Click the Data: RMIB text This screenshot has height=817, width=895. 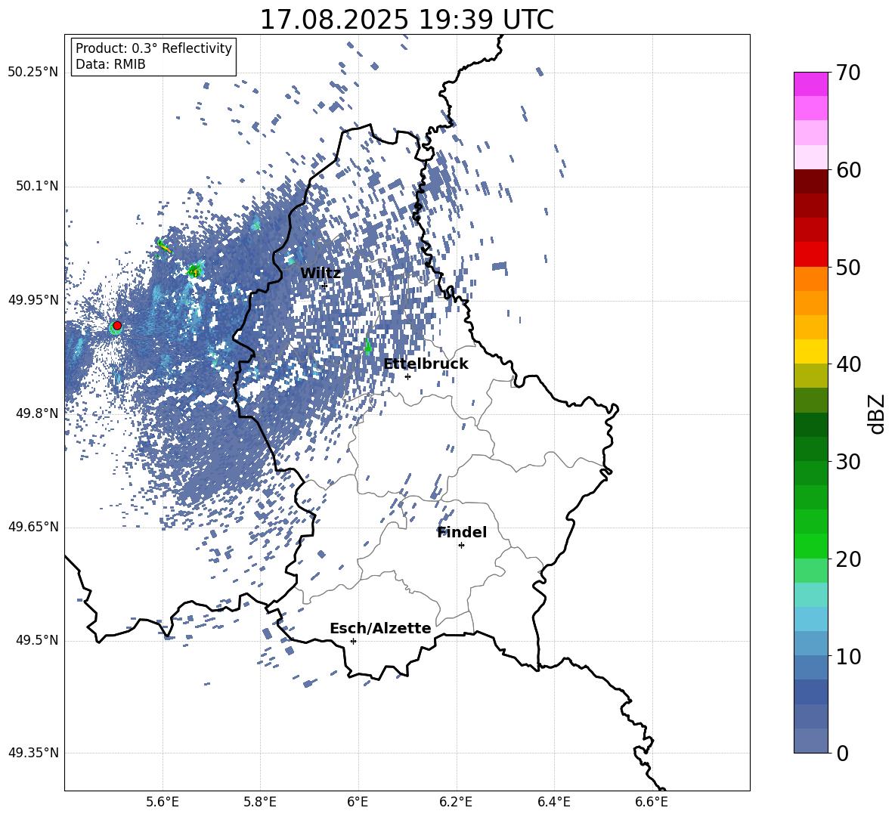(x=110, y=64)
